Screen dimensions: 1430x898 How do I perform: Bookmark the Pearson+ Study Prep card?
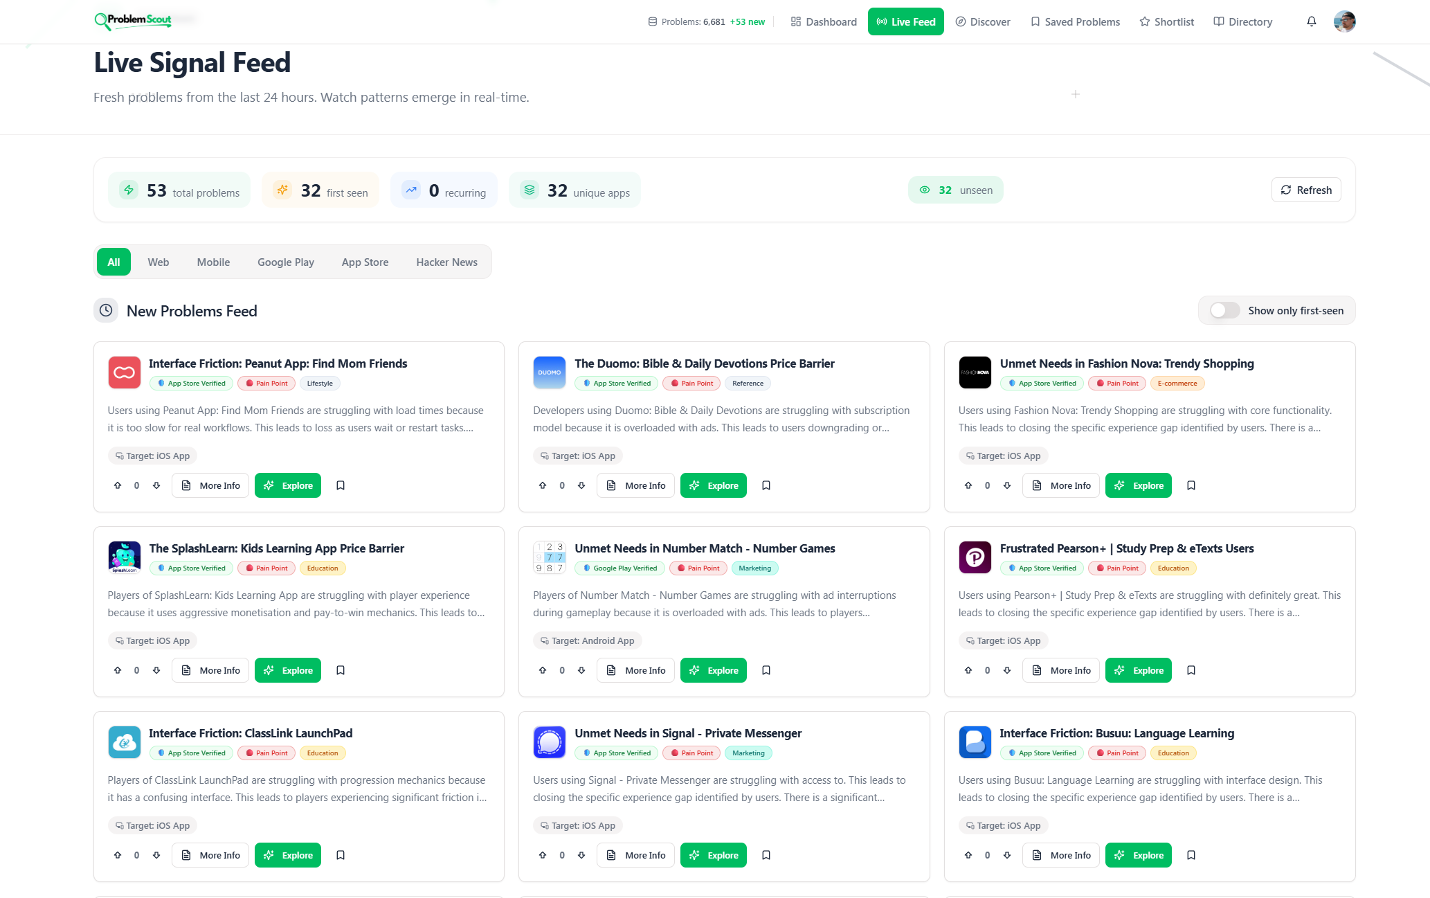(x=1191, y=670)
